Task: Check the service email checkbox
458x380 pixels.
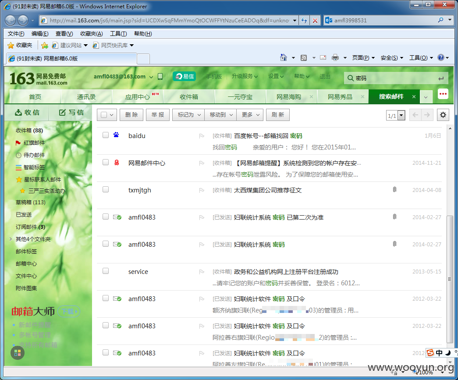Action: point(106,271)
